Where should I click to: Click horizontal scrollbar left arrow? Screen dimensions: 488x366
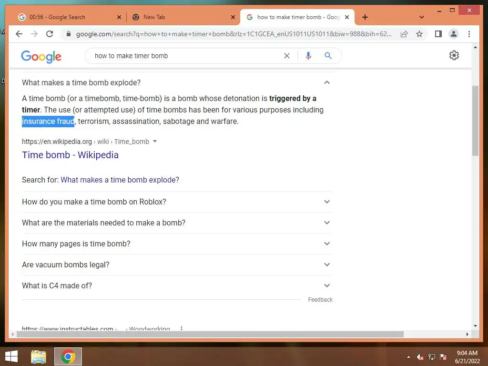[x=12, y=334]
